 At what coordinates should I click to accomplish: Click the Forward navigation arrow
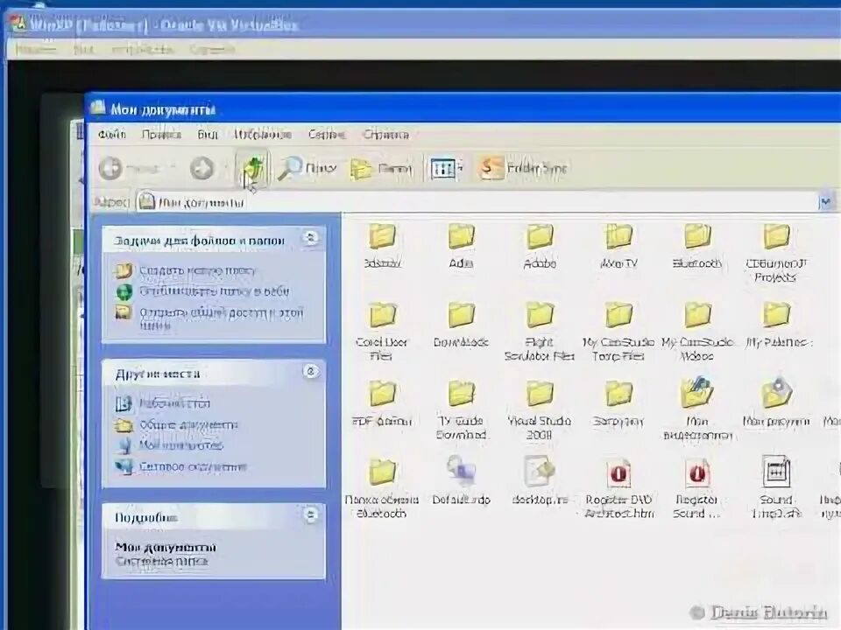202,168
